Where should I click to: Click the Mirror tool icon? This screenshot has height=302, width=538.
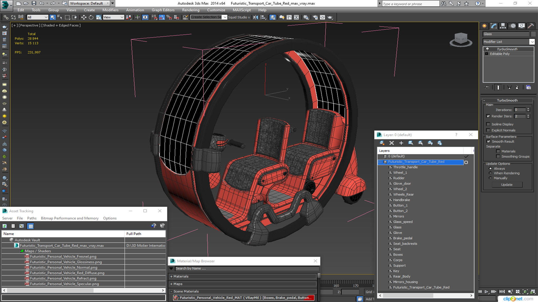[x=256, y=17]
